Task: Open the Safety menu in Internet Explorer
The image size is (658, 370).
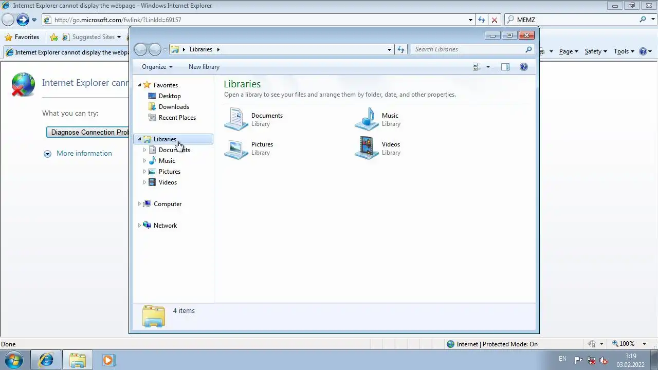Action: pos(596,51)
